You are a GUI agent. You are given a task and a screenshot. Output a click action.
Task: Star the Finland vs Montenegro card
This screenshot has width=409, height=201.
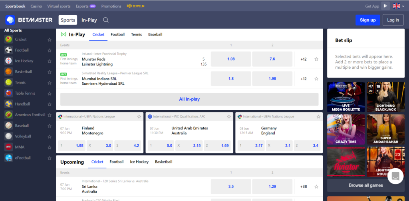click(139, 117)
